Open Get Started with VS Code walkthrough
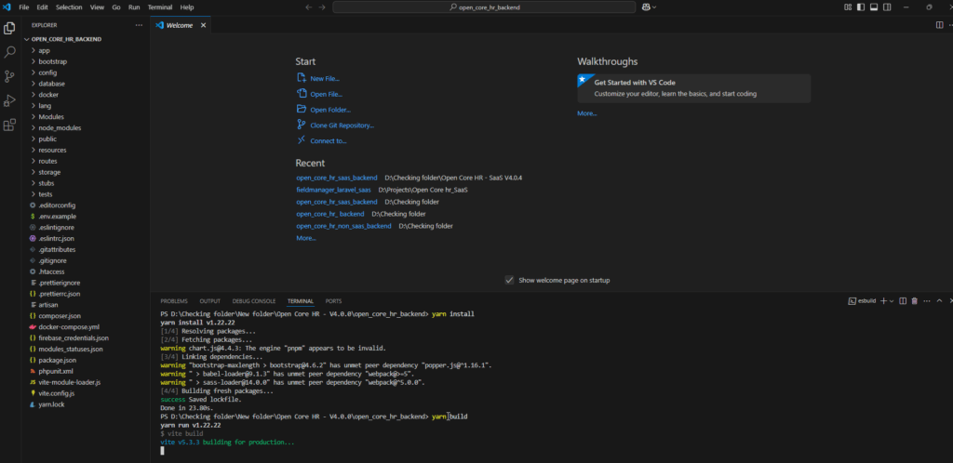The height and width of the screenshot is (463, 953). [x=693, y=88]
